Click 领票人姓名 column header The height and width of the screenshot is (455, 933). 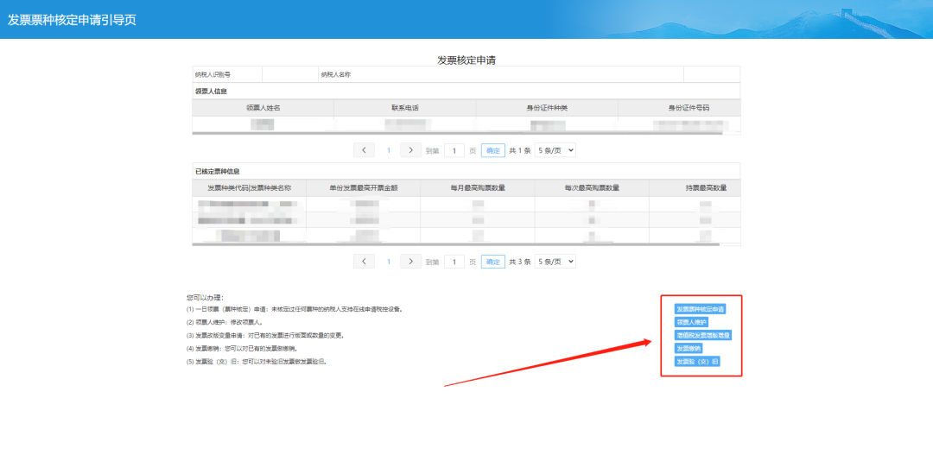coord(263,108)
